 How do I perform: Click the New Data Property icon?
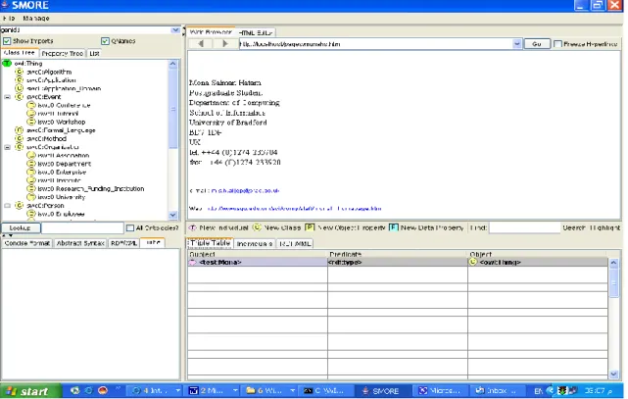(393, 227)
